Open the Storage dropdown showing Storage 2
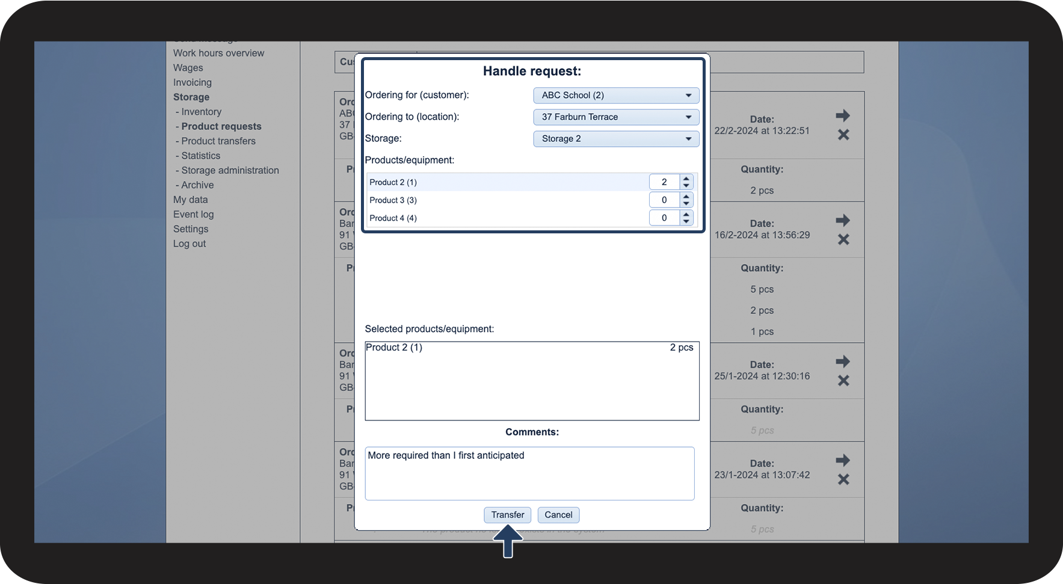1063x584 pixels. (x=616, y=138)
